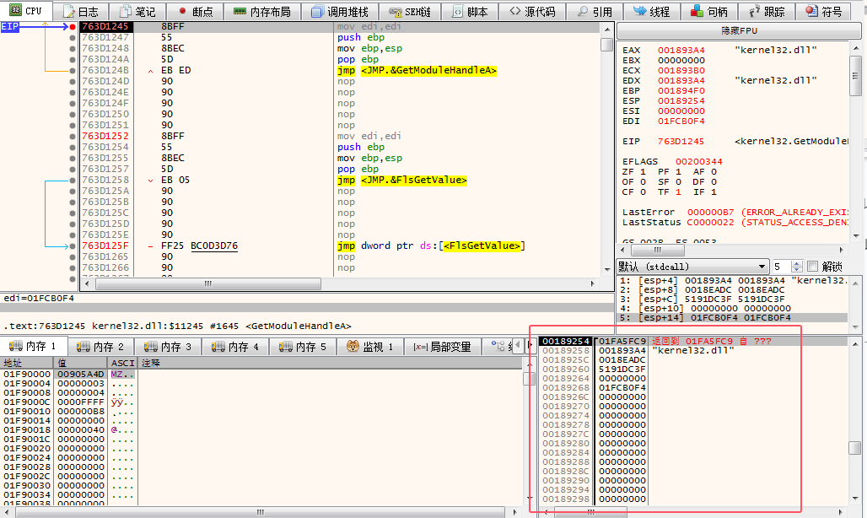The image size is (867, 518).
Task: Select the 内存 2 dump tab
Action: point(100,347)
